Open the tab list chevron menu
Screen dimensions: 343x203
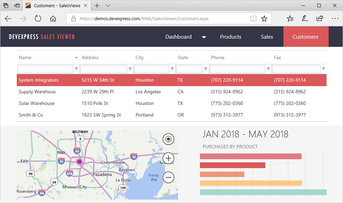coord(107,5)
